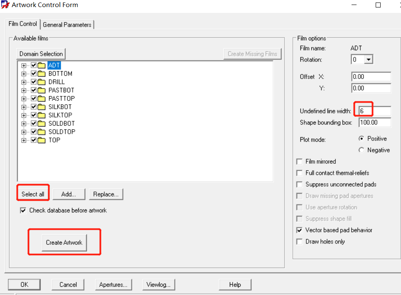Click the SILKBOT folder icon
Viewport: 401px width, 295px height.
(x=42, y=107)
